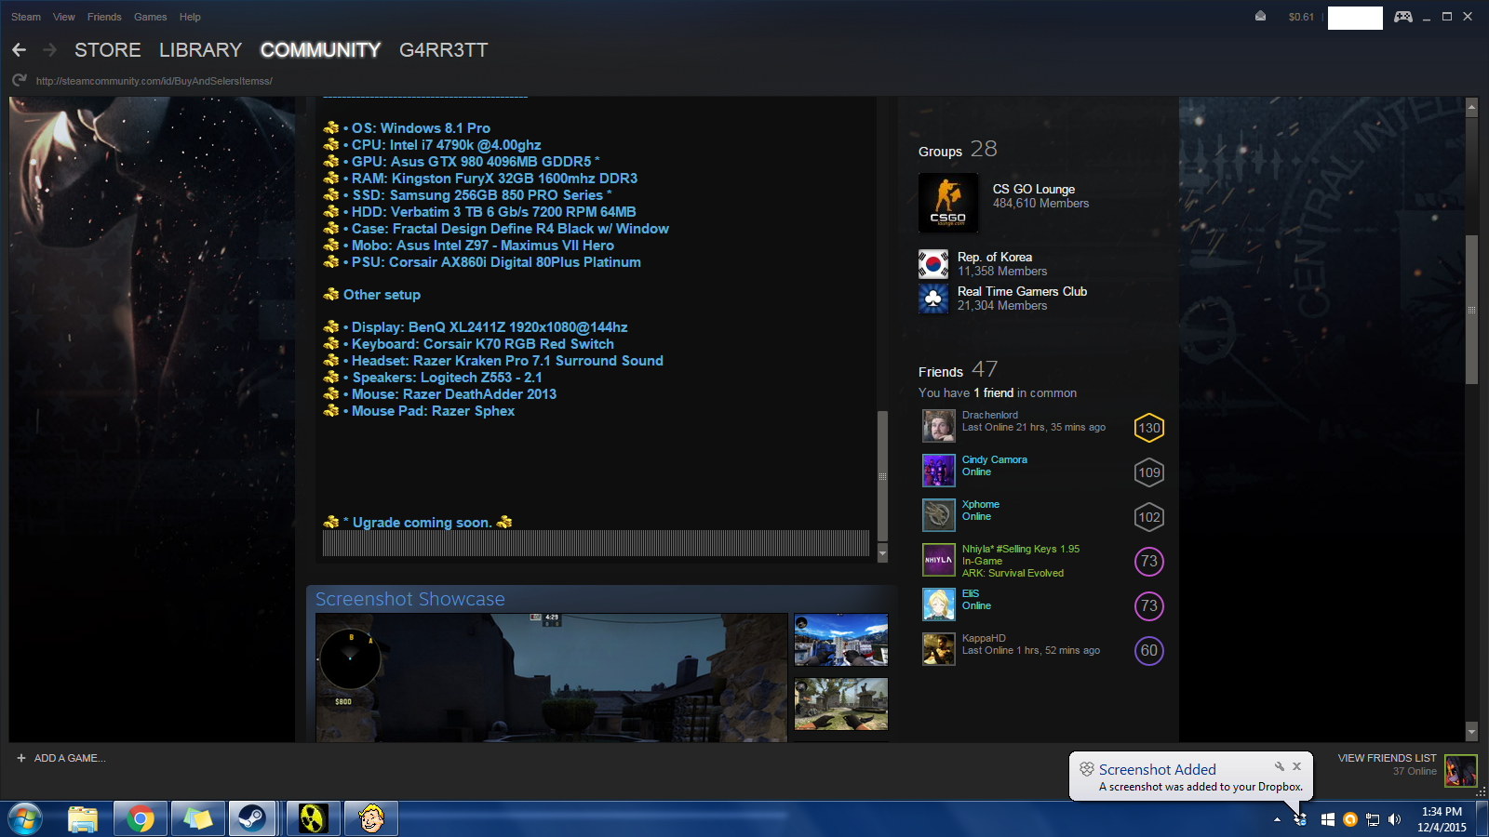This screenshot has height=837, width=1489.
Task: Go back using the back arrow
Action: point(20,50)
